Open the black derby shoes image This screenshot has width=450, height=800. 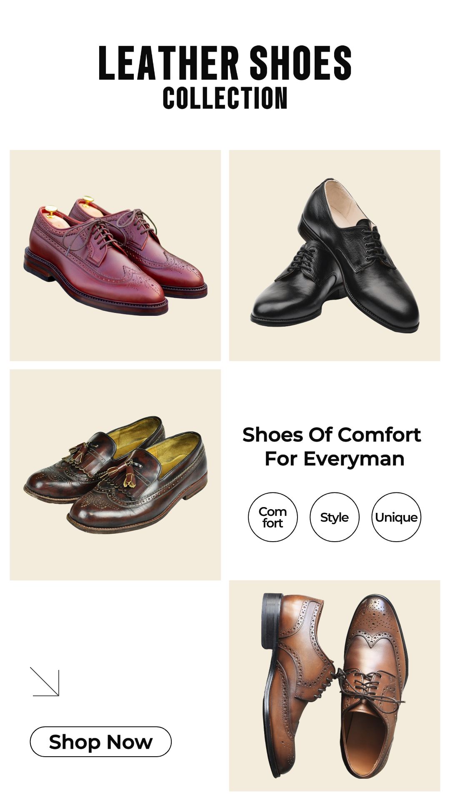coord(335,255)
